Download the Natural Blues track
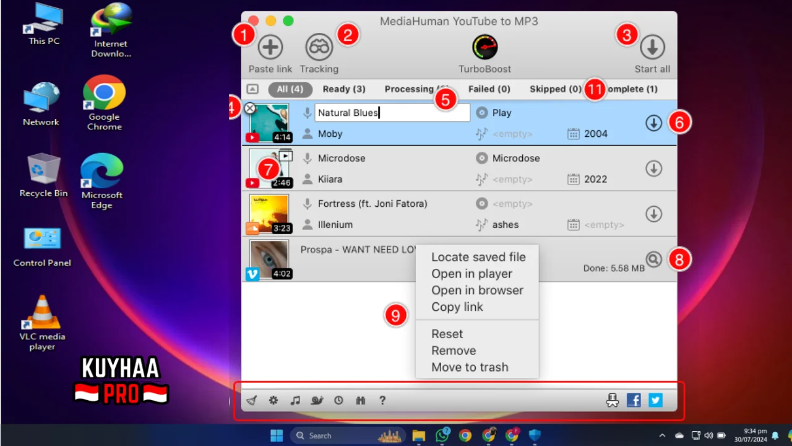Image resolution: width=792 pixels, height=446 pixels. 654,123
